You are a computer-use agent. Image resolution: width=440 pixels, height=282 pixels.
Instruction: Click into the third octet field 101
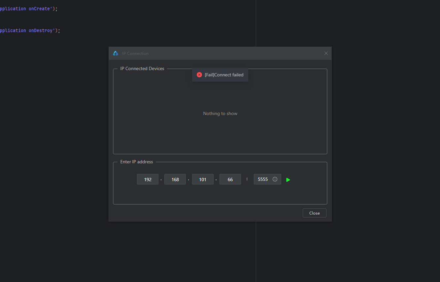pos(203,179)
